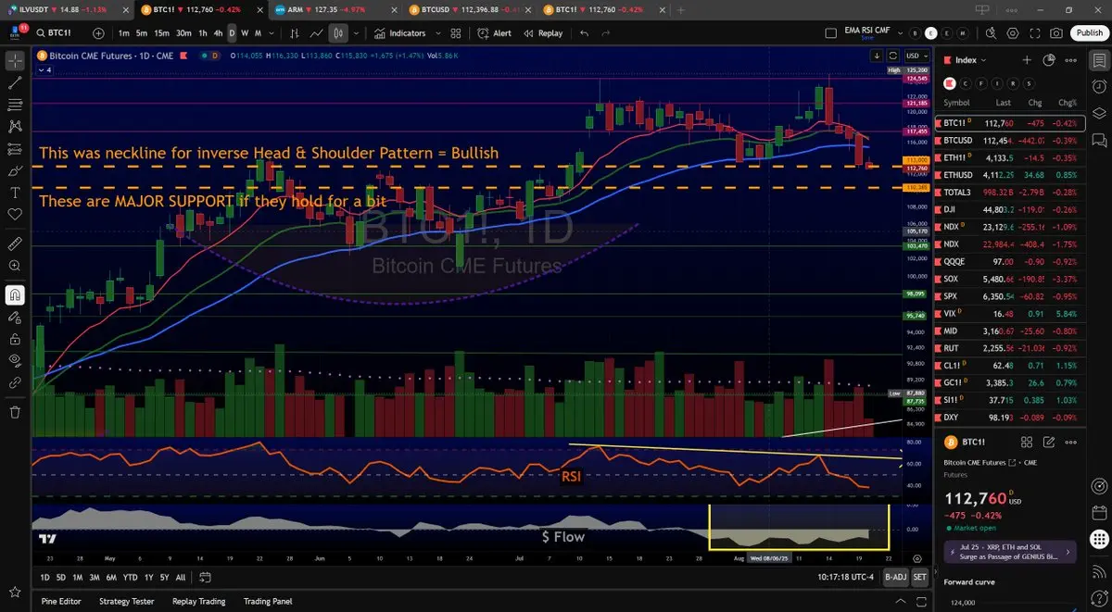Image resolution: width=1112 pixels, height=612 pixels.
Task: Select the crosshair cursor tool
Action: 15,61
